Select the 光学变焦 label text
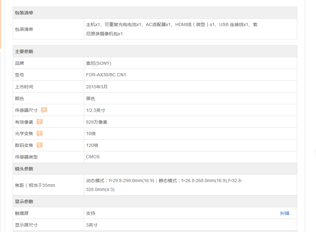This screenshot has height=232, width=316. pos(24,133)
